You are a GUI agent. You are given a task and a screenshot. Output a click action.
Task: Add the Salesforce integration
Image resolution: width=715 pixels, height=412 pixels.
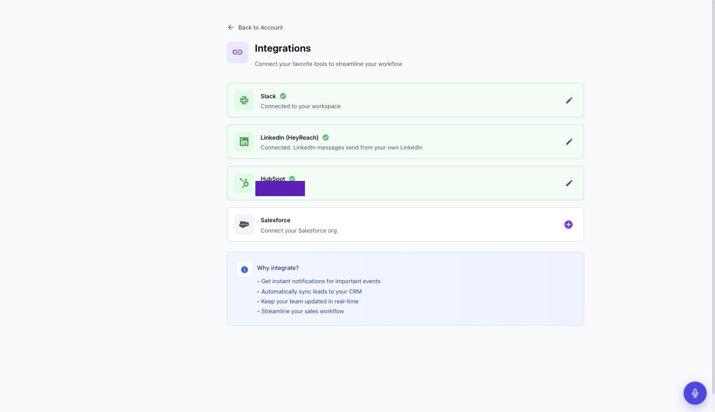[569, 225]
